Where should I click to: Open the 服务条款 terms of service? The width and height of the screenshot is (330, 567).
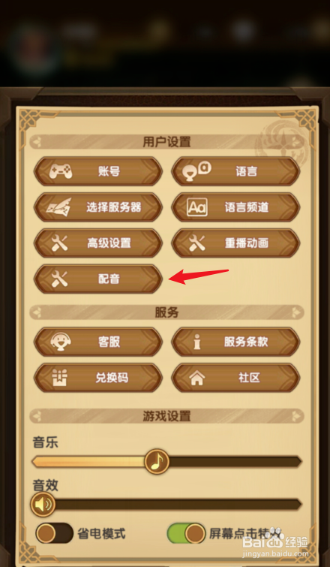pyautogui.click(x=235, y=342)
